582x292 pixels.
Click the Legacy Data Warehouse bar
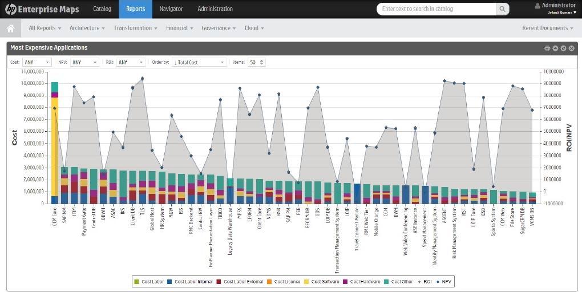pos(231,190)
